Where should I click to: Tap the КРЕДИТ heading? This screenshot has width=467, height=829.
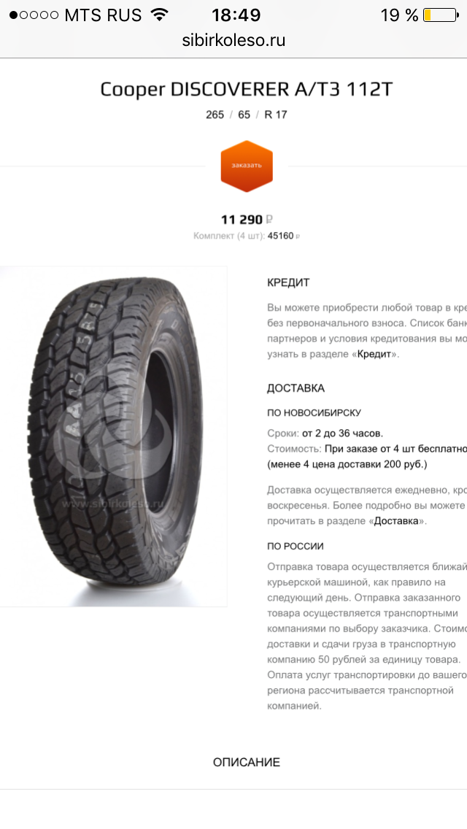(x=288, y=282)
